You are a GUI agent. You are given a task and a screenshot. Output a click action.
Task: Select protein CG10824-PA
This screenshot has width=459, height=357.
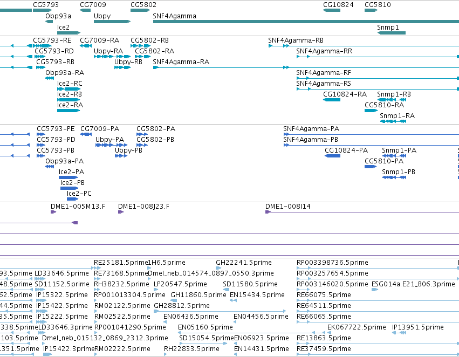coord(346,150)
